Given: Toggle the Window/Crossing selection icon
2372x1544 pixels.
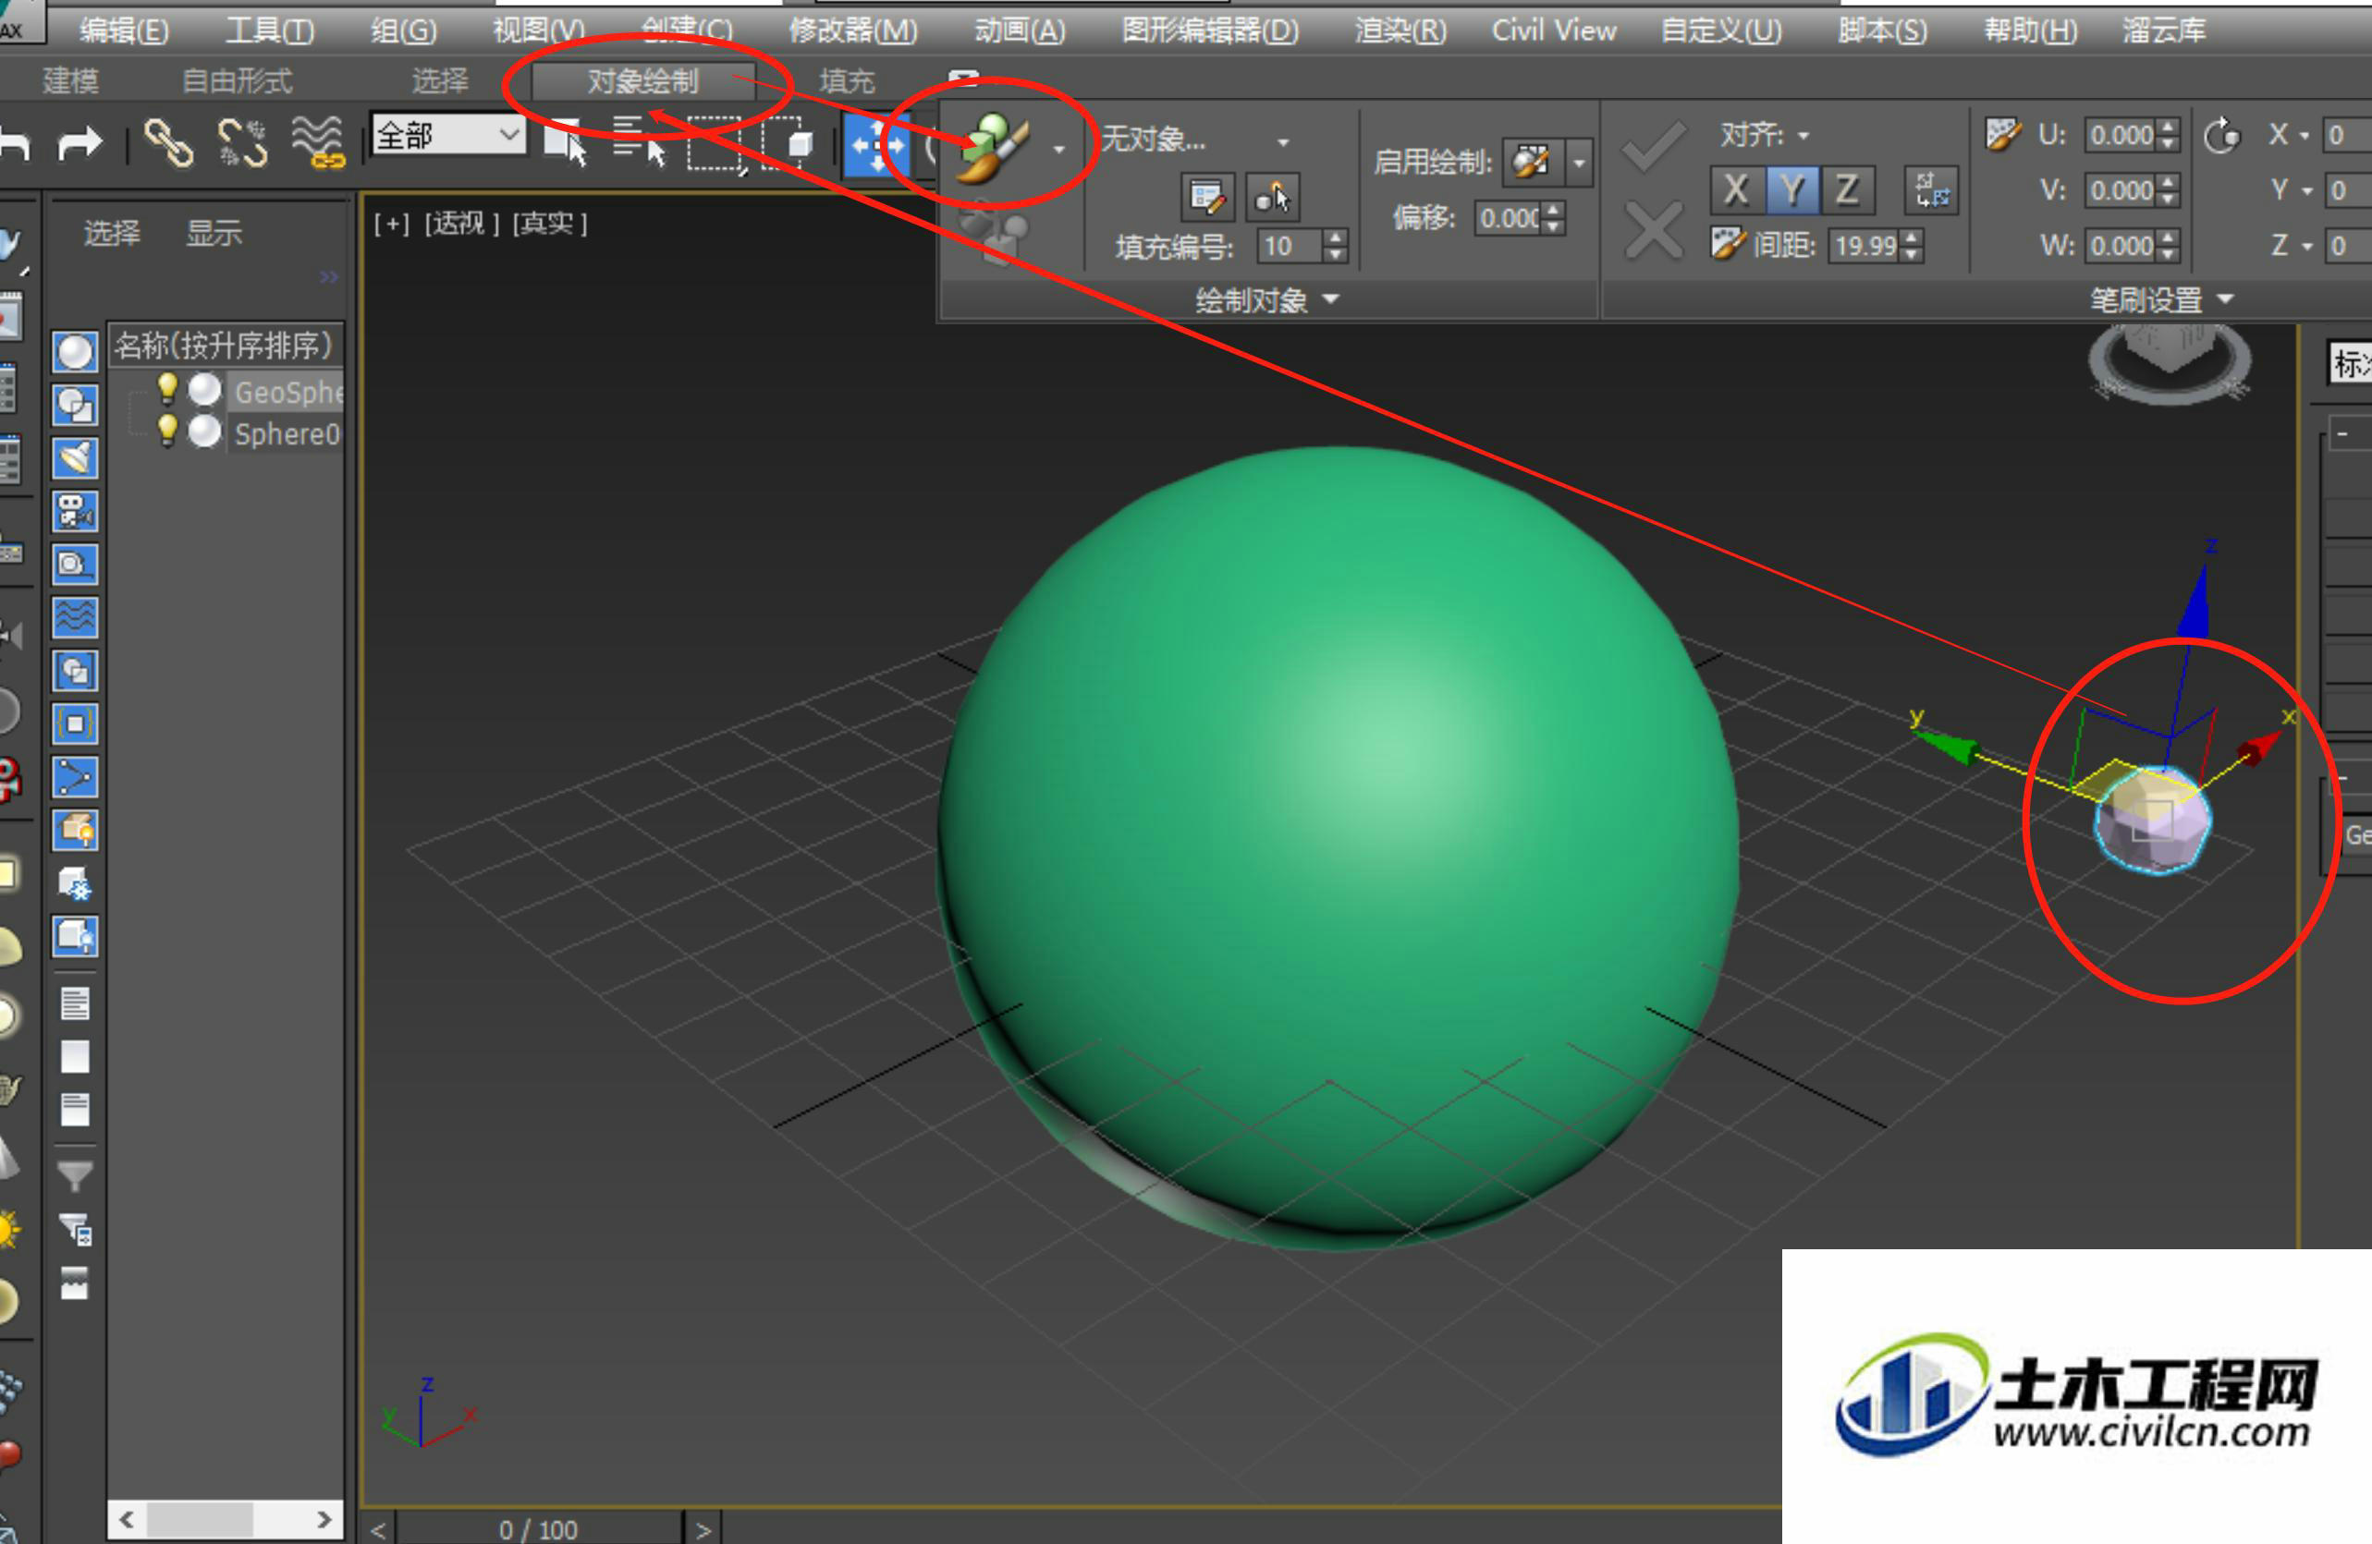Looking at the screenshot, I should coord(789,143).
